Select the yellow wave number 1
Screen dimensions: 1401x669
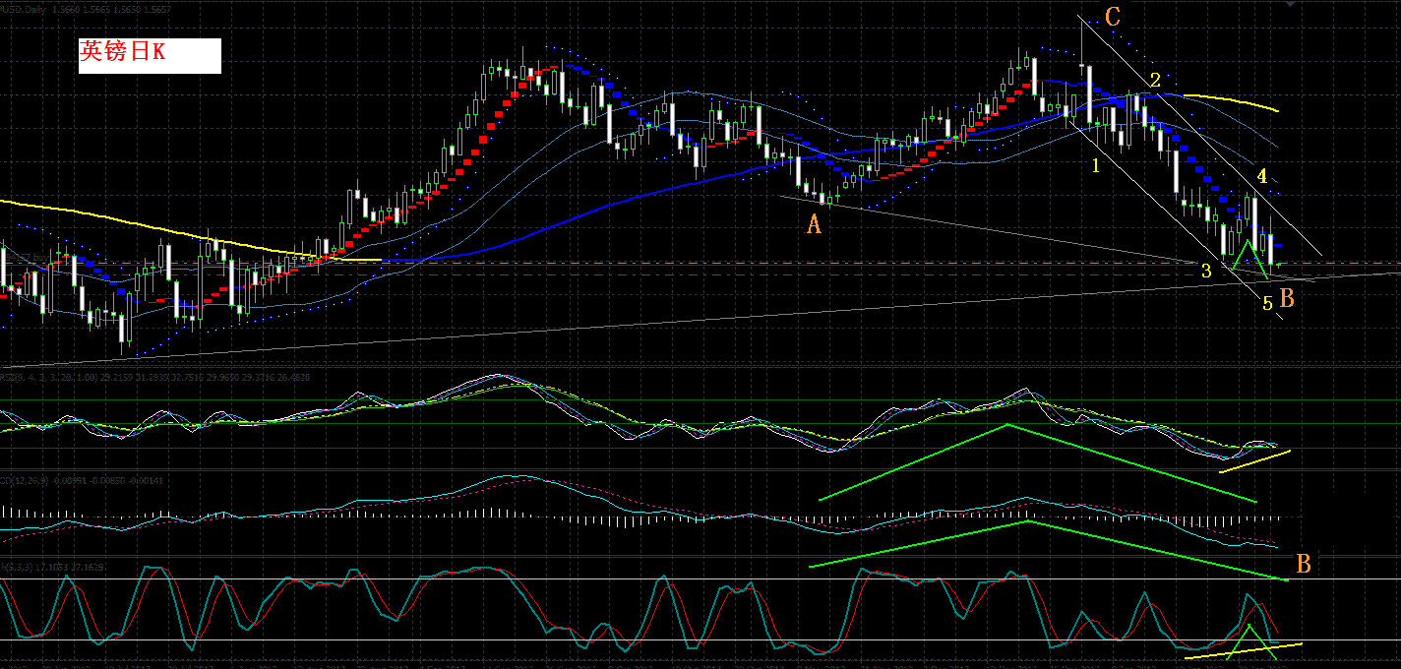[x=1095, y=165]
